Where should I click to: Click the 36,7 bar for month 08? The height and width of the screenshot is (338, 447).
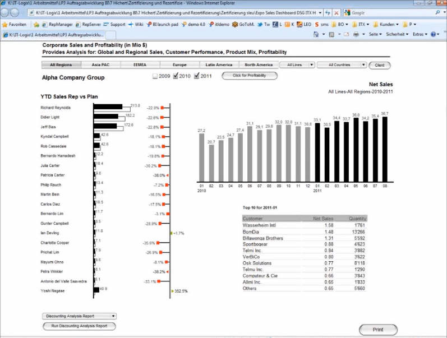point(385,149)
